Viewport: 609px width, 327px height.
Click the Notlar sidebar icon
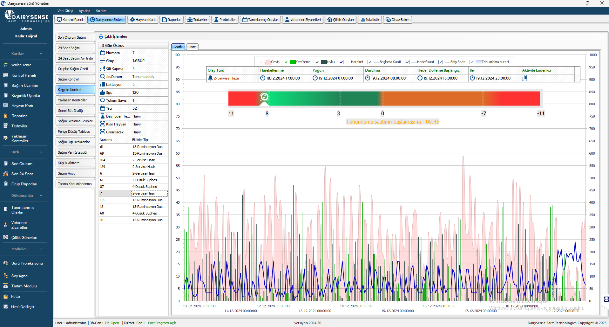[x=5, y=297]
